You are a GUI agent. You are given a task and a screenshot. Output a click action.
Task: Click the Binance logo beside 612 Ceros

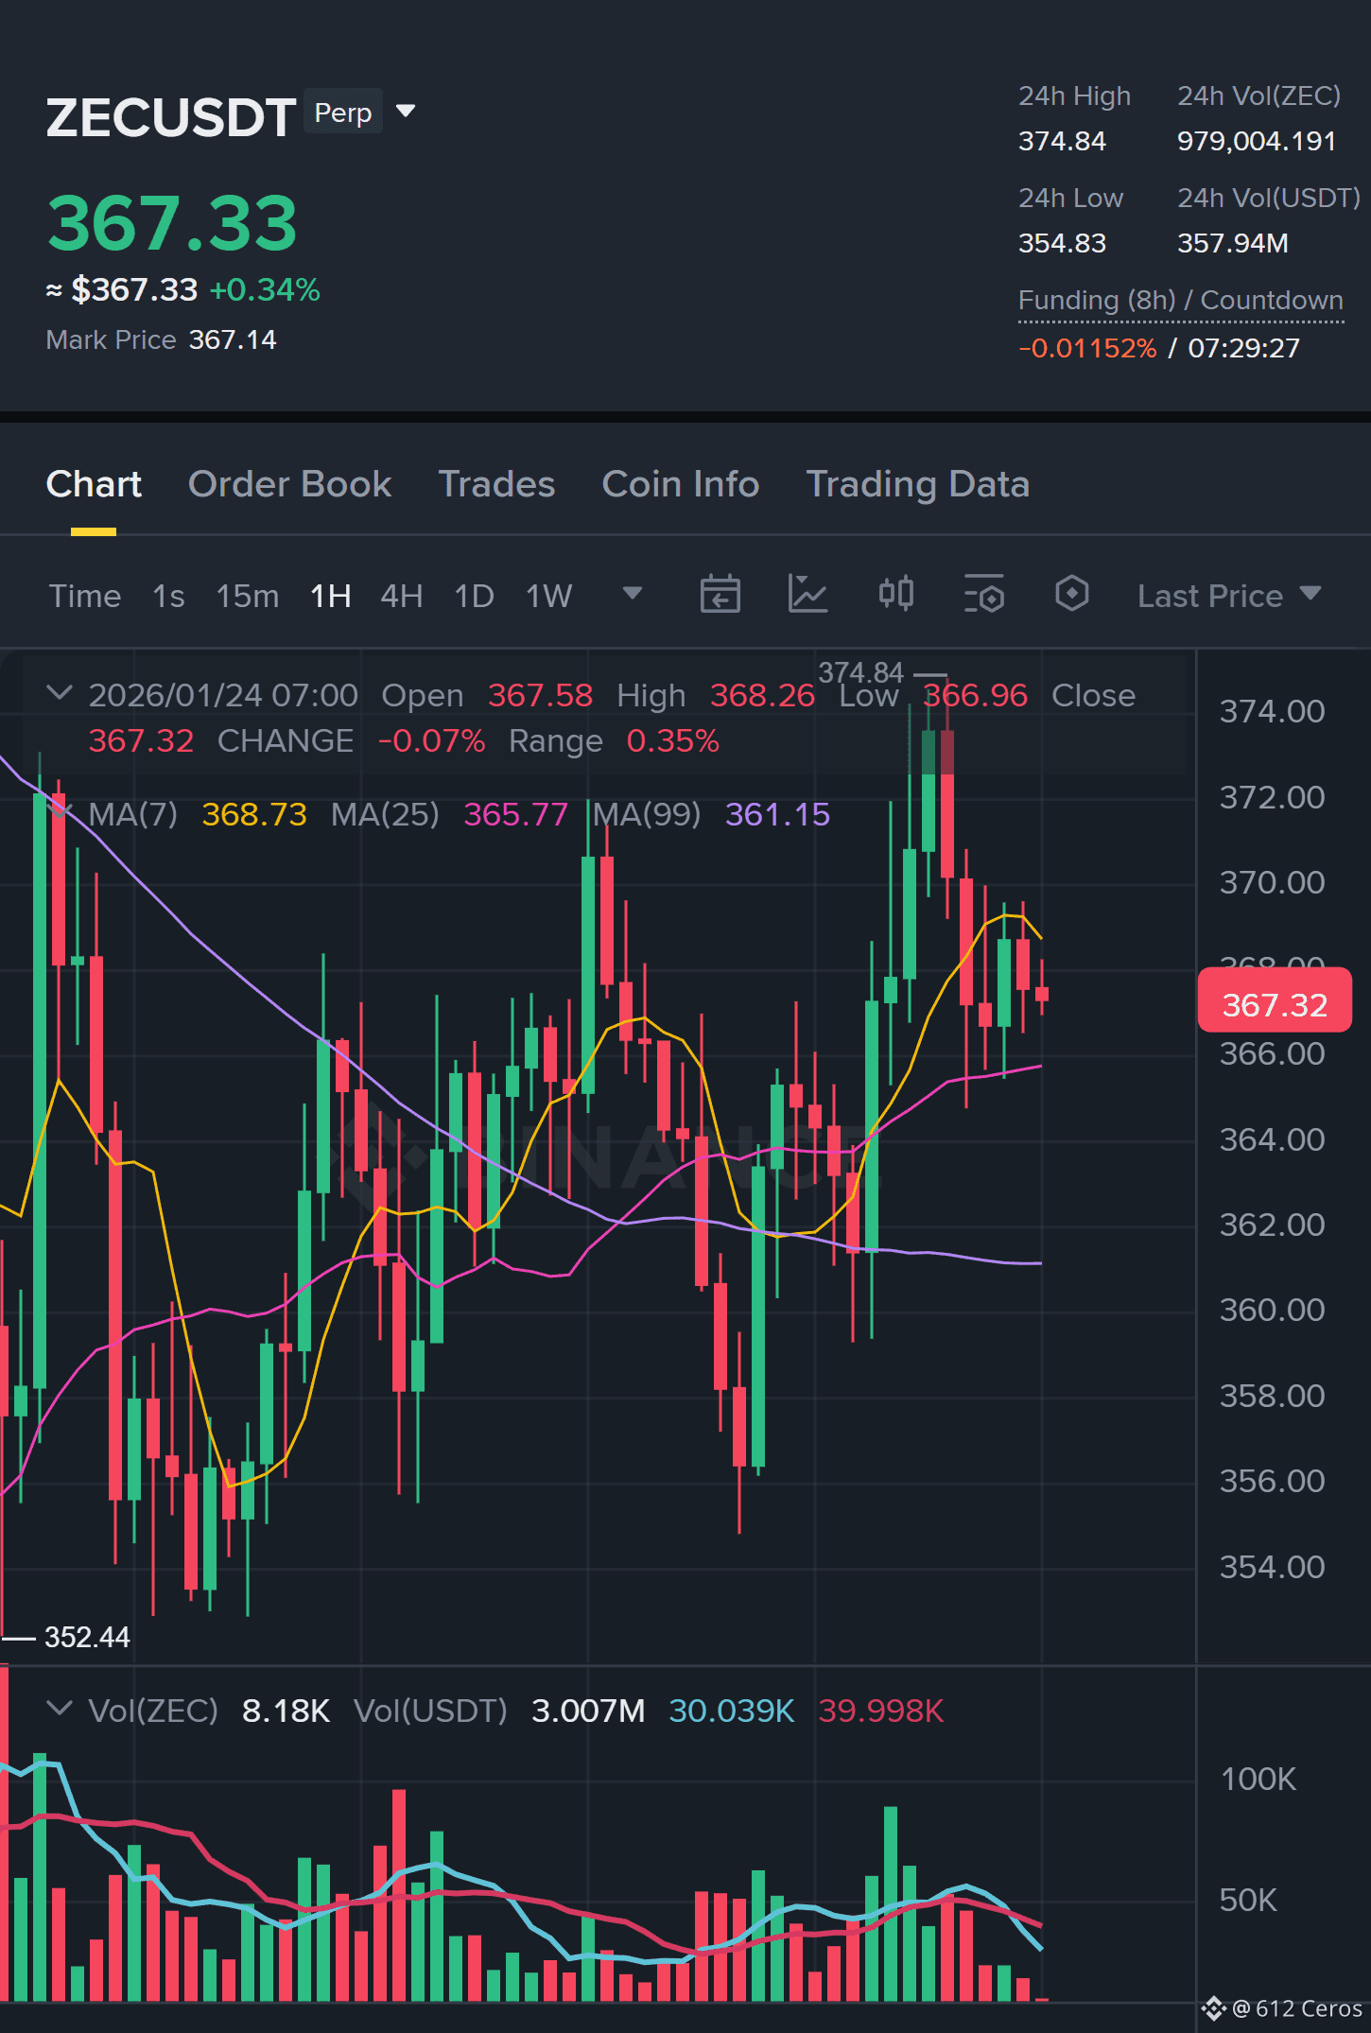pyautogui.click(x=1214, y=2008)
